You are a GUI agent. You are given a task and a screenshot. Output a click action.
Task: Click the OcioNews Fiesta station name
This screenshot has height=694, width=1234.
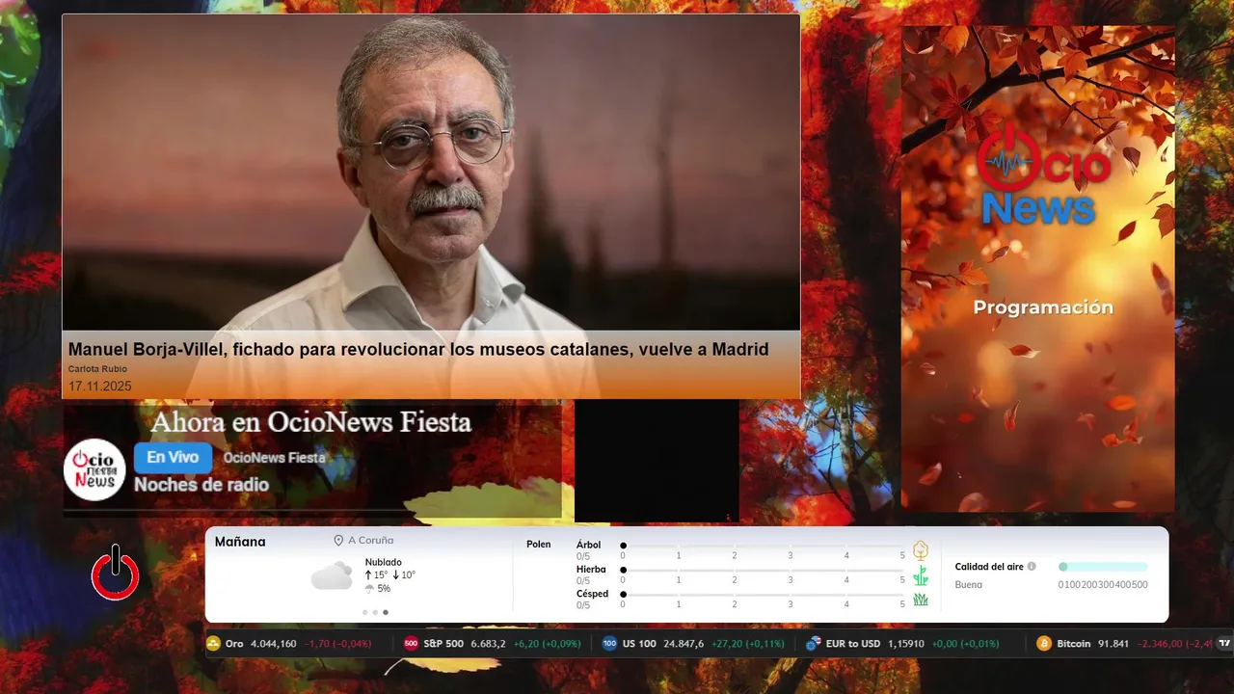(x=275, y=458)
